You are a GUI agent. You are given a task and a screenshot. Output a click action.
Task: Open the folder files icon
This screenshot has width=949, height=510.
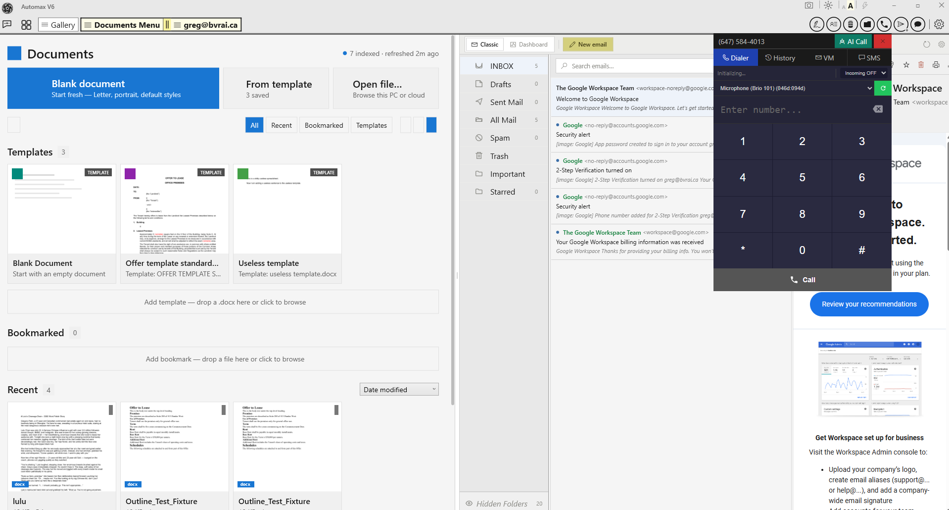coord(867,24)
